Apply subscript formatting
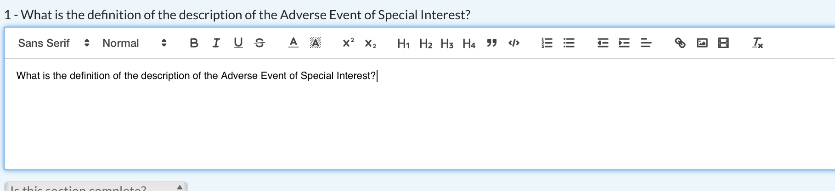Viewport: 835px width, 191px height. coord(370,44)
